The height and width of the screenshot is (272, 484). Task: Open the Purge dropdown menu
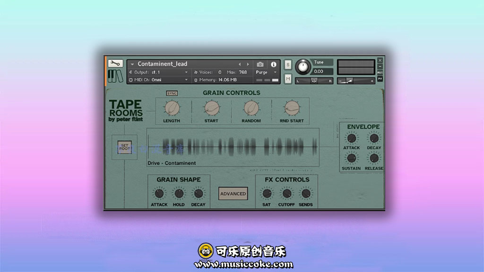coord(266,72)
